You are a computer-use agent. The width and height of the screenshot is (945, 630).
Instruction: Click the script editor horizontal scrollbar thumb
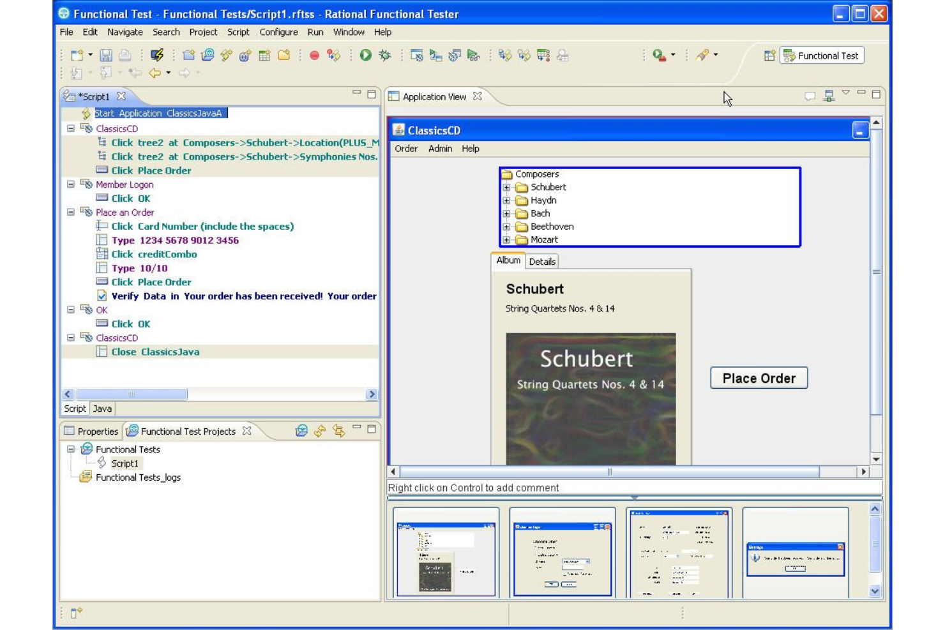pos(131,394)
